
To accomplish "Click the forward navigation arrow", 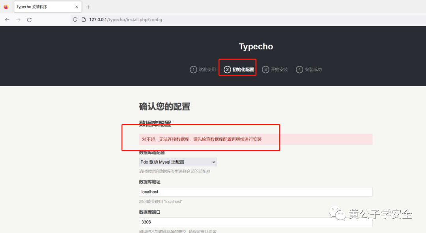I will tap(18, 19).
